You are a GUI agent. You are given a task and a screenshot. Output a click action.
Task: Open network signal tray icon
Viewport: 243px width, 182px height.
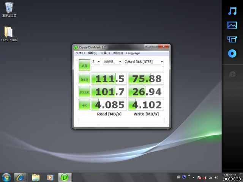coord(210,177)
